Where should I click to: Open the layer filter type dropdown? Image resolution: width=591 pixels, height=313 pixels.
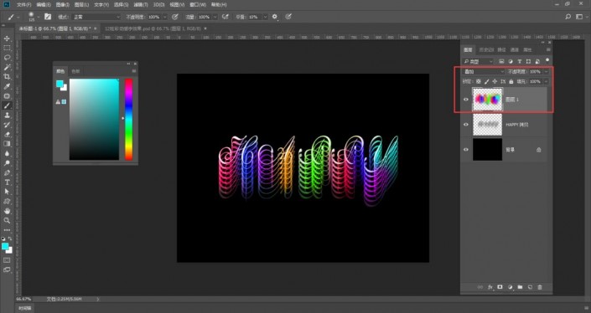478,61
